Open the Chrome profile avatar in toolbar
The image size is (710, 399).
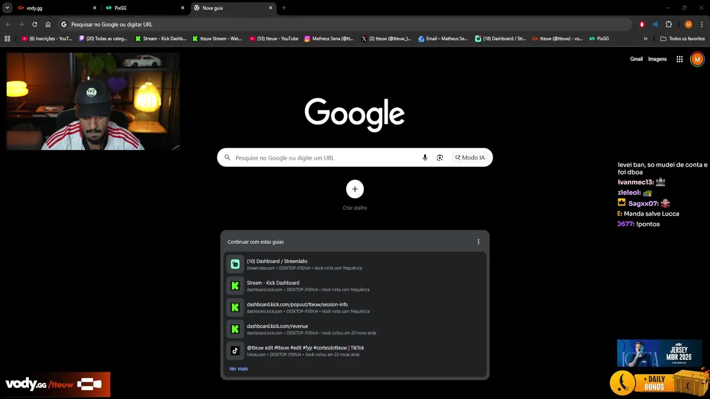[688, 24]
